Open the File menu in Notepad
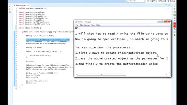Screen dimensions: 187x105 pyautogui.click(x=77, y=25)
